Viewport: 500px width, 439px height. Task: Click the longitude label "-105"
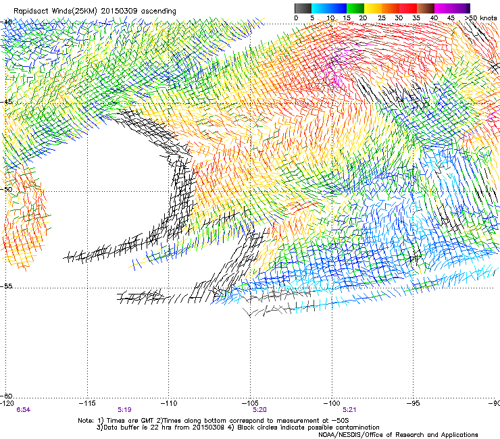[250, 403]
